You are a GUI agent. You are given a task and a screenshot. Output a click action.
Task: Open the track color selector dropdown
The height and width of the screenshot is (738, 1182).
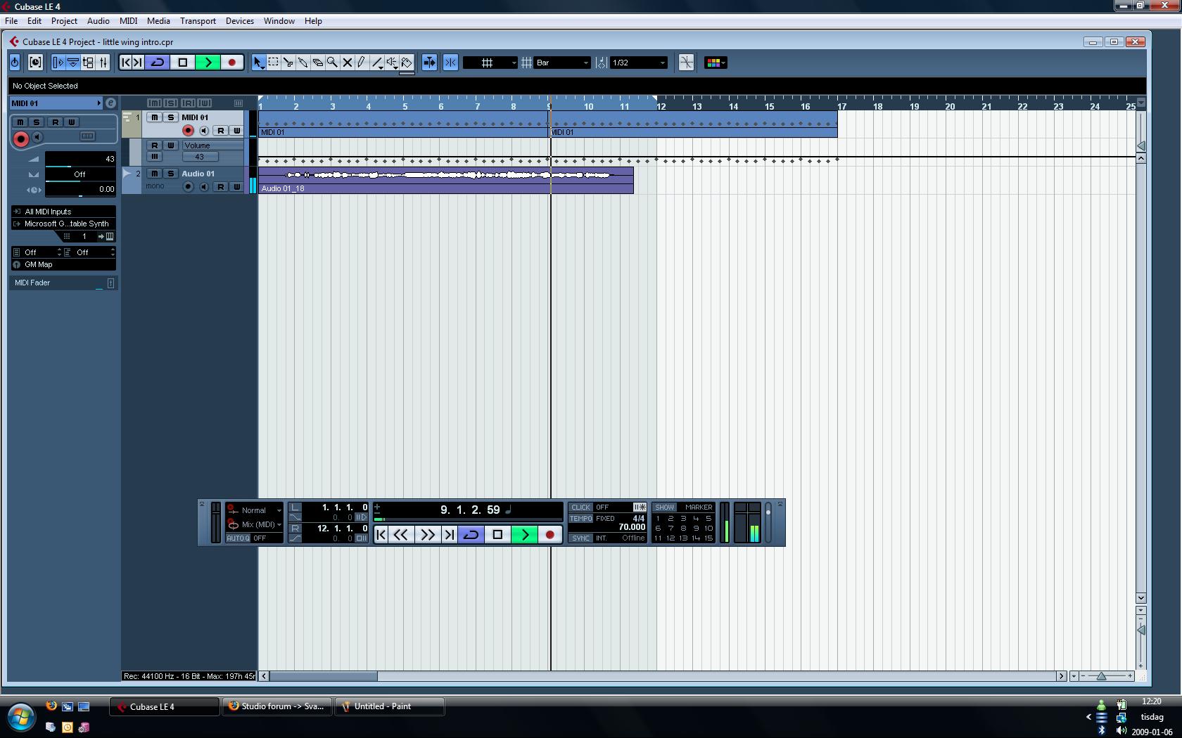pos(716,63)
